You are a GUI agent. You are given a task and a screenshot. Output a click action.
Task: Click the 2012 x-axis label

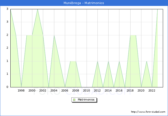97,90
